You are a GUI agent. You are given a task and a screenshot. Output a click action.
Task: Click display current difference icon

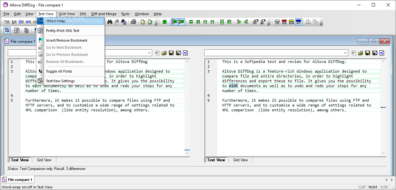pos(222,22)
